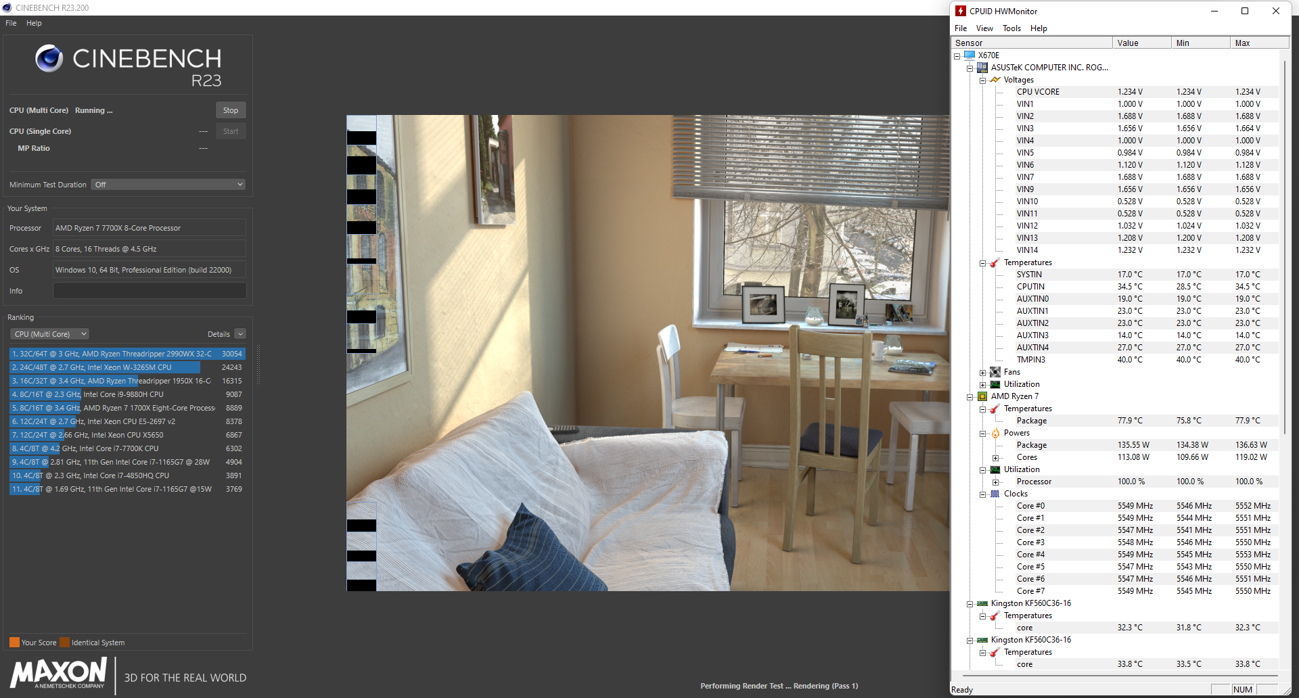Click the CPUID HWMonitor title bar icon
The image size is (1299, 698).
click(x=961, y=11)
